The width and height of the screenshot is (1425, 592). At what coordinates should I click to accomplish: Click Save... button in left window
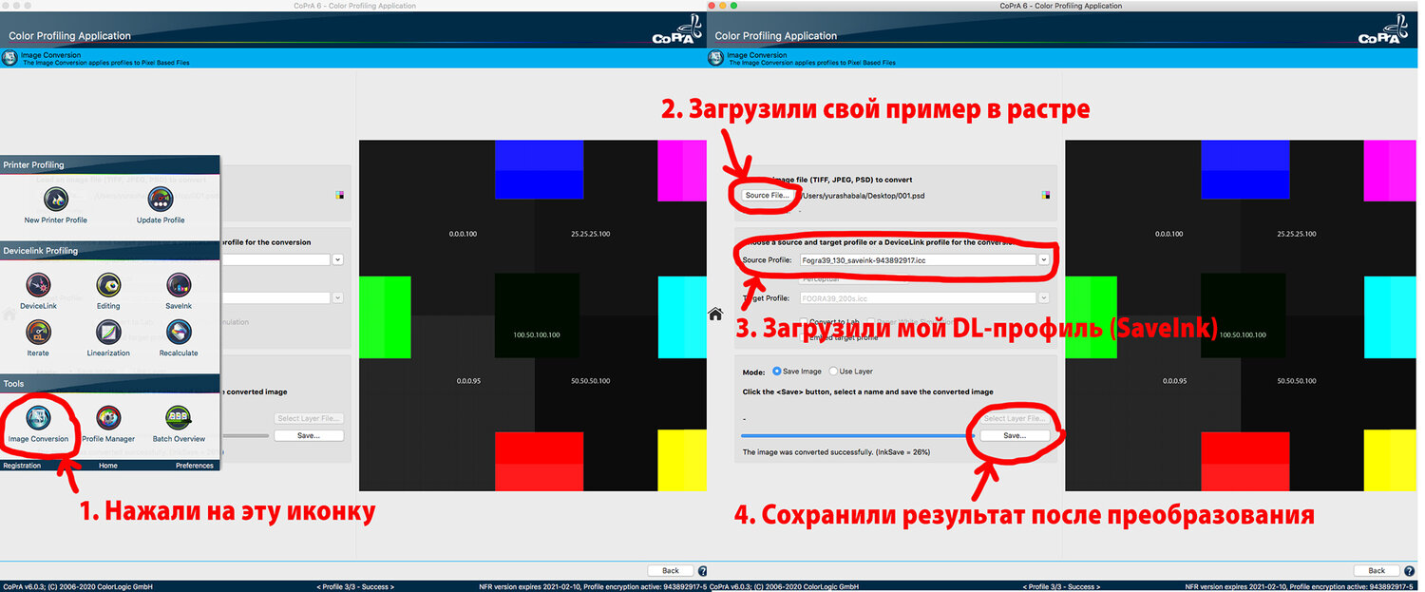click(x=308, y=435)
